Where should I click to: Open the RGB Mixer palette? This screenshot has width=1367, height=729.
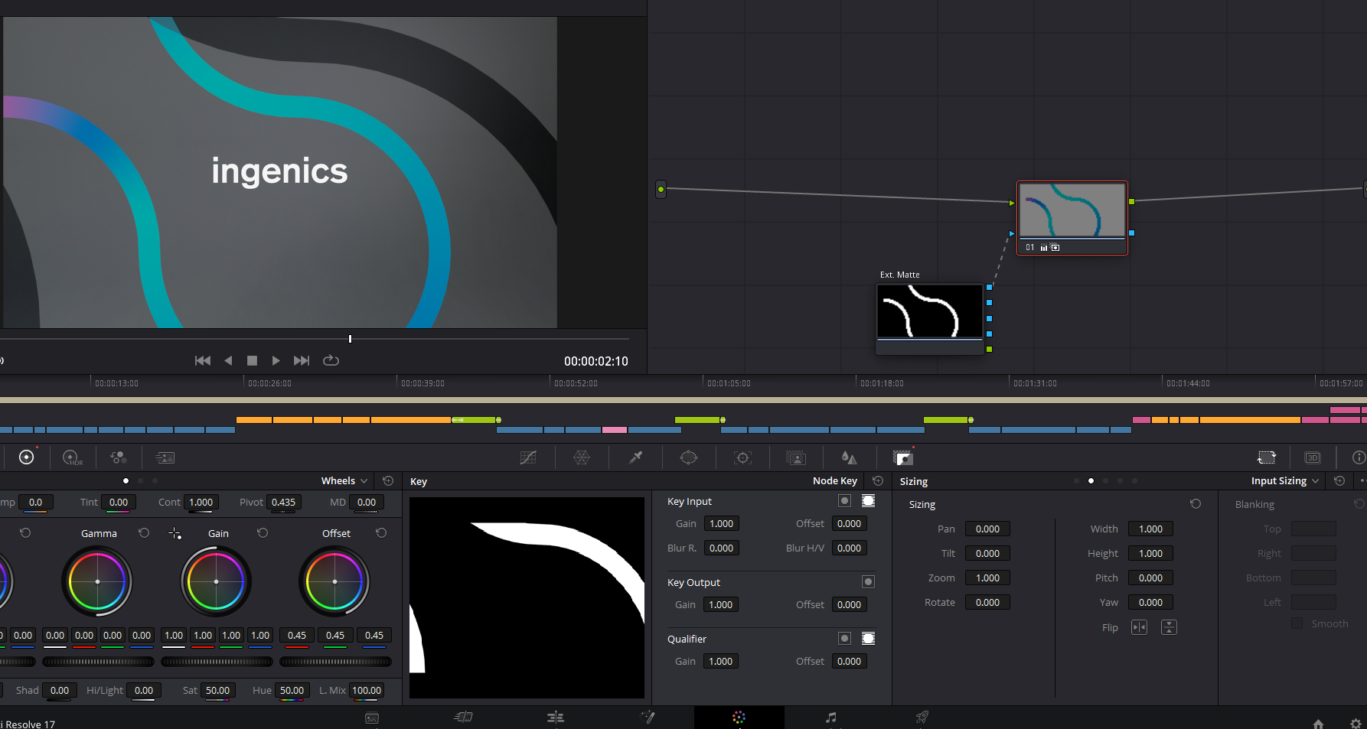pyautogui.click(x=119, y=457)
